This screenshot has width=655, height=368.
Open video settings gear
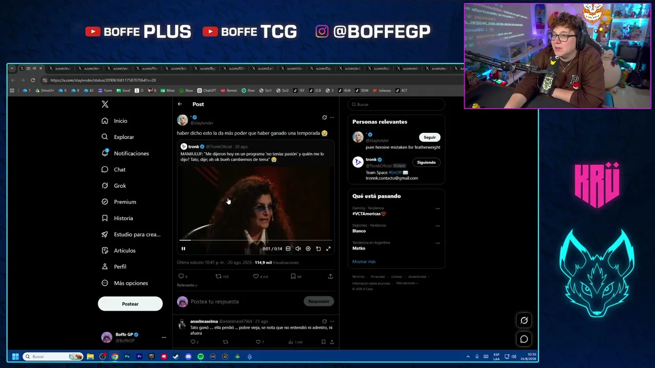coord(308,249)
